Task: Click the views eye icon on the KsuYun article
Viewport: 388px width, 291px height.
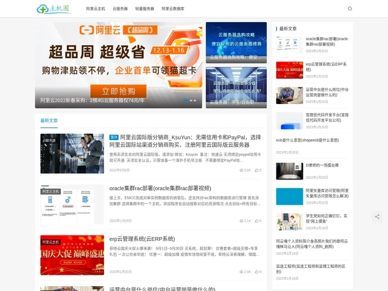Action: click(241, 170)
